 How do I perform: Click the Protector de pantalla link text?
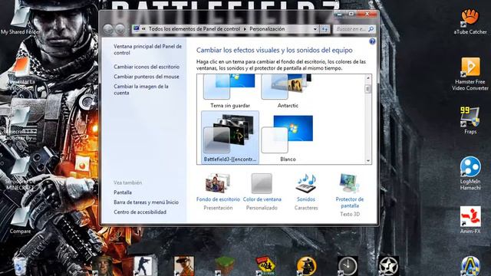(x=350, y=202)
